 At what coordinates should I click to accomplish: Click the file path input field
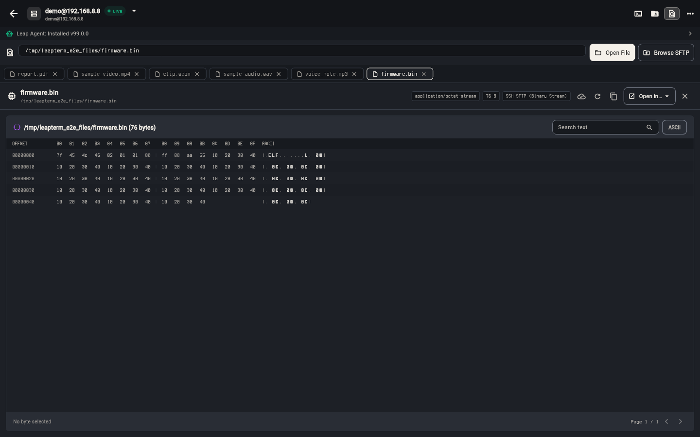[x=302, y=50]
